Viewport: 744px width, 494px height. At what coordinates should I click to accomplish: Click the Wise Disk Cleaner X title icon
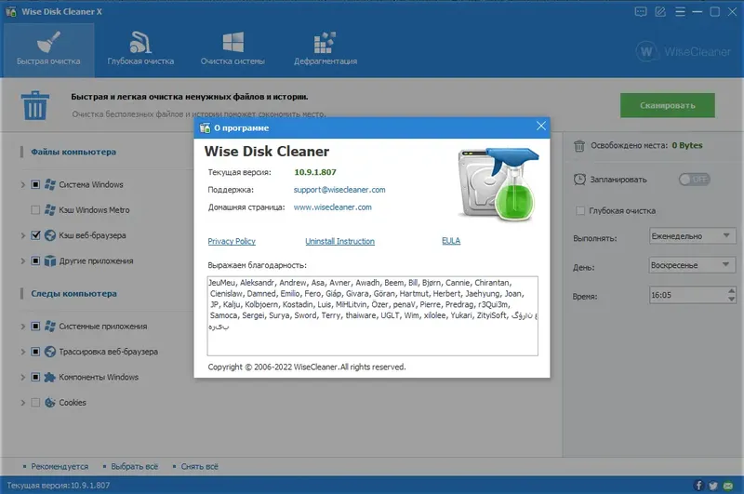(10, 11)
